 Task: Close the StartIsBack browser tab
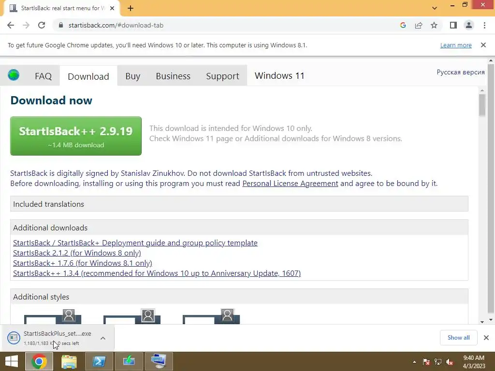point(112,8)
